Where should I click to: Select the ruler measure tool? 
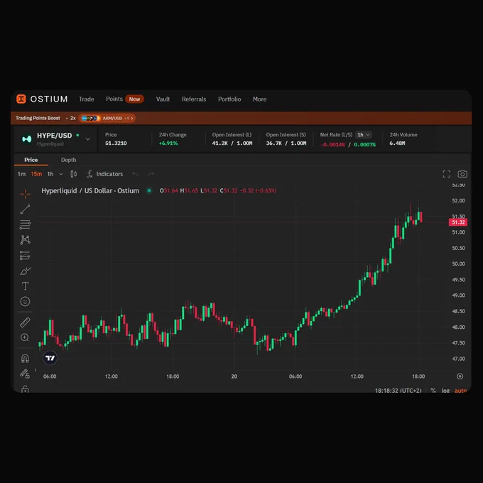26,322
